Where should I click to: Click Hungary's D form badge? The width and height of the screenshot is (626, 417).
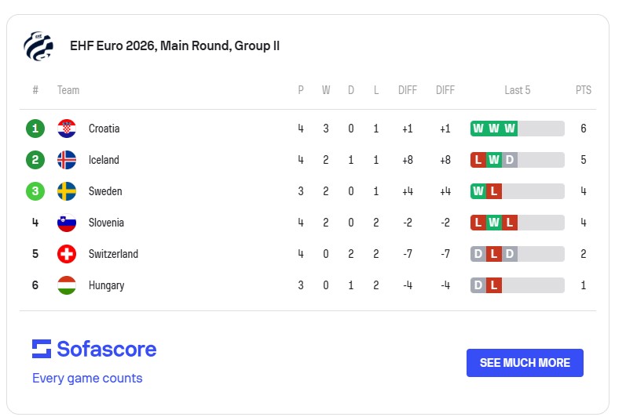pos(478,285)
